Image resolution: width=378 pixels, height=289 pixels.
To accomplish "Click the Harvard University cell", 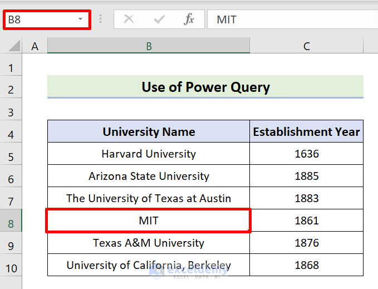I will click(x=149, y=154).
